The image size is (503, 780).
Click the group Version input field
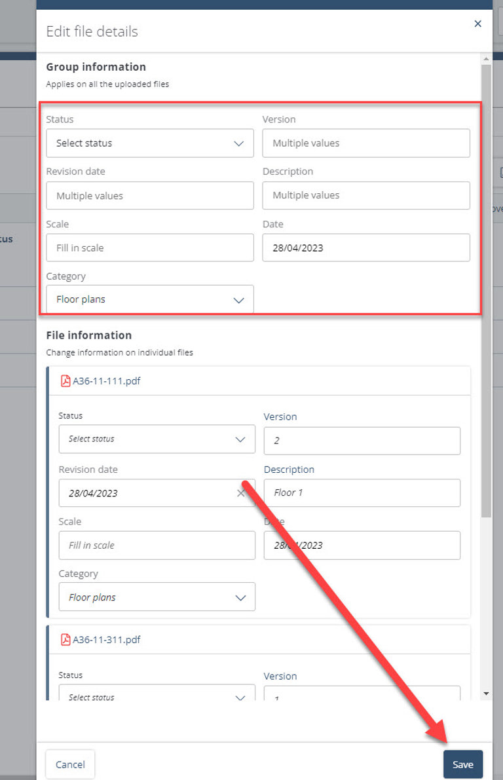click(365, 143)
